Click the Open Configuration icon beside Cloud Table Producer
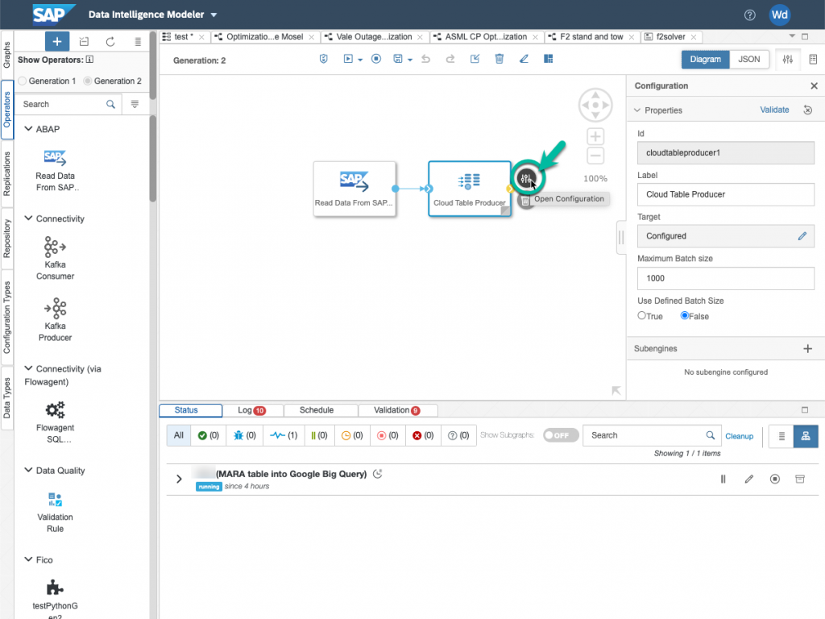The width and height of the screenshot is (825, 619). coord(526,179)
